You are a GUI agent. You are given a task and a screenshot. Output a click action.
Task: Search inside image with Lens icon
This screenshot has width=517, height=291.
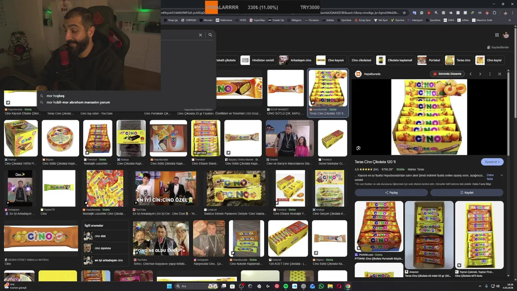[358, 148]
